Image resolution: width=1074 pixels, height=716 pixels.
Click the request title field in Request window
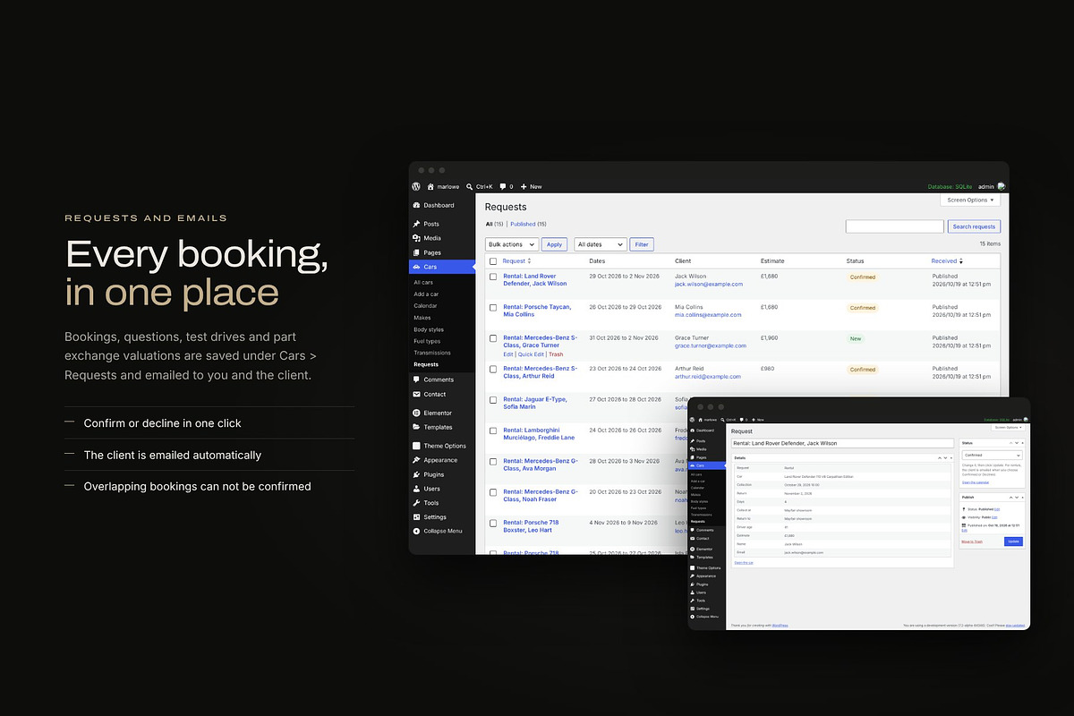tap(842, 443)
